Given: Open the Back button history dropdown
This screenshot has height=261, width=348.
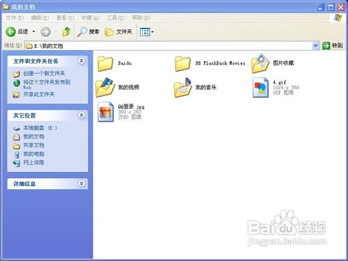Looking at the screenshot, I should (33, 31).
